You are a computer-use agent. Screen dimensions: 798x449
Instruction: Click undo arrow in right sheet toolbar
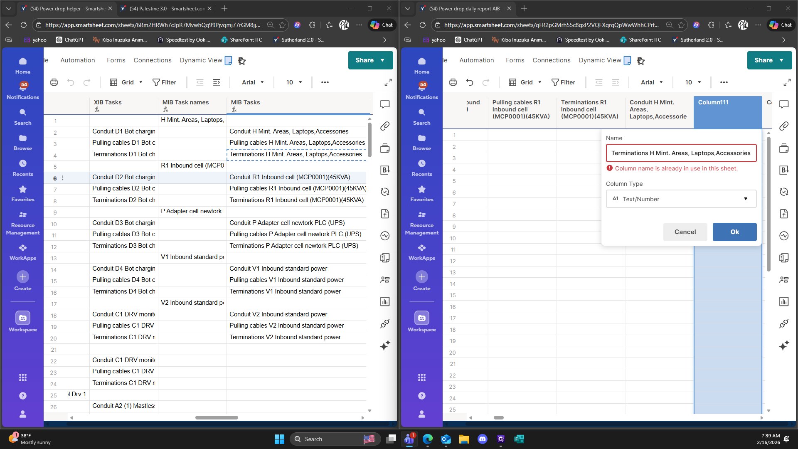470,82
